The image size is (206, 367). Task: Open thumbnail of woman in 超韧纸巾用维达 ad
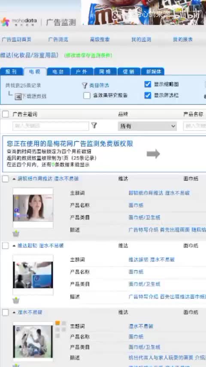click(33, 208)
